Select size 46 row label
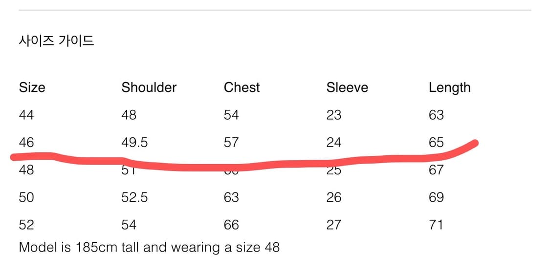Viewport: 550px width, 273px height. coord(26,142)
